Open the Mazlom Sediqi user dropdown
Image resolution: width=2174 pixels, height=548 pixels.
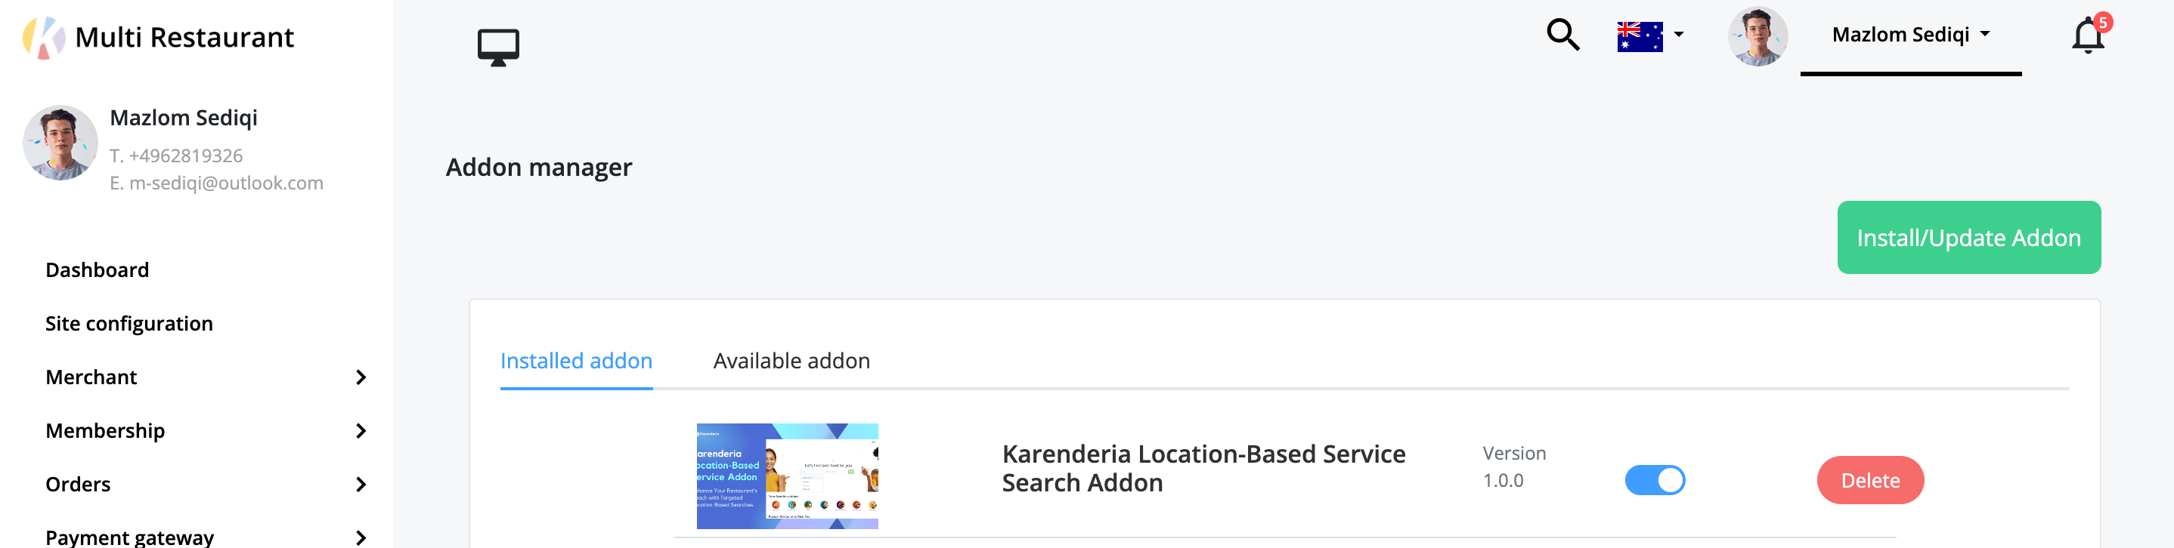pos(1910,35)
